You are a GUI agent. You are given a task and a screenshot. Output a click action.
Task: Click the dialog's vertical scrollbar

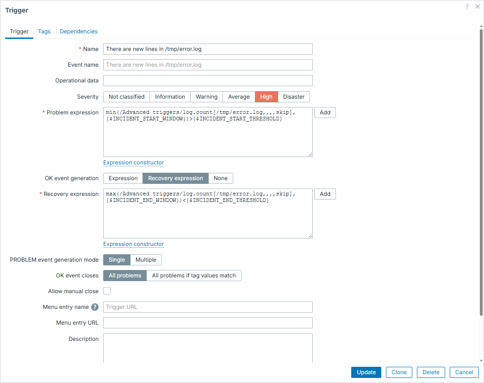point(481,171)
